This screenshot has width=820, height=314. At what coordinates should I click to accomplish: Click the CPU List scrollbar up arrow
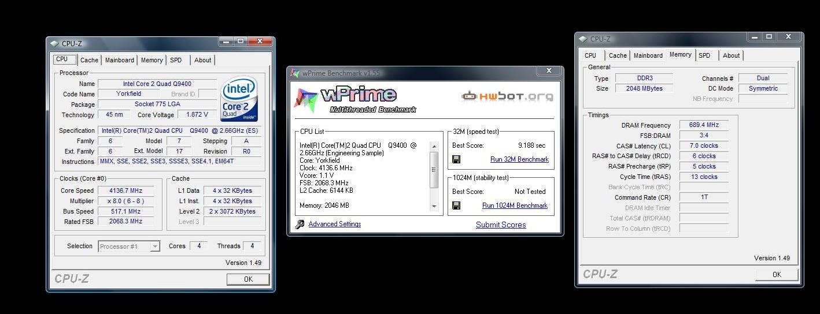click(x=434, y=146)
